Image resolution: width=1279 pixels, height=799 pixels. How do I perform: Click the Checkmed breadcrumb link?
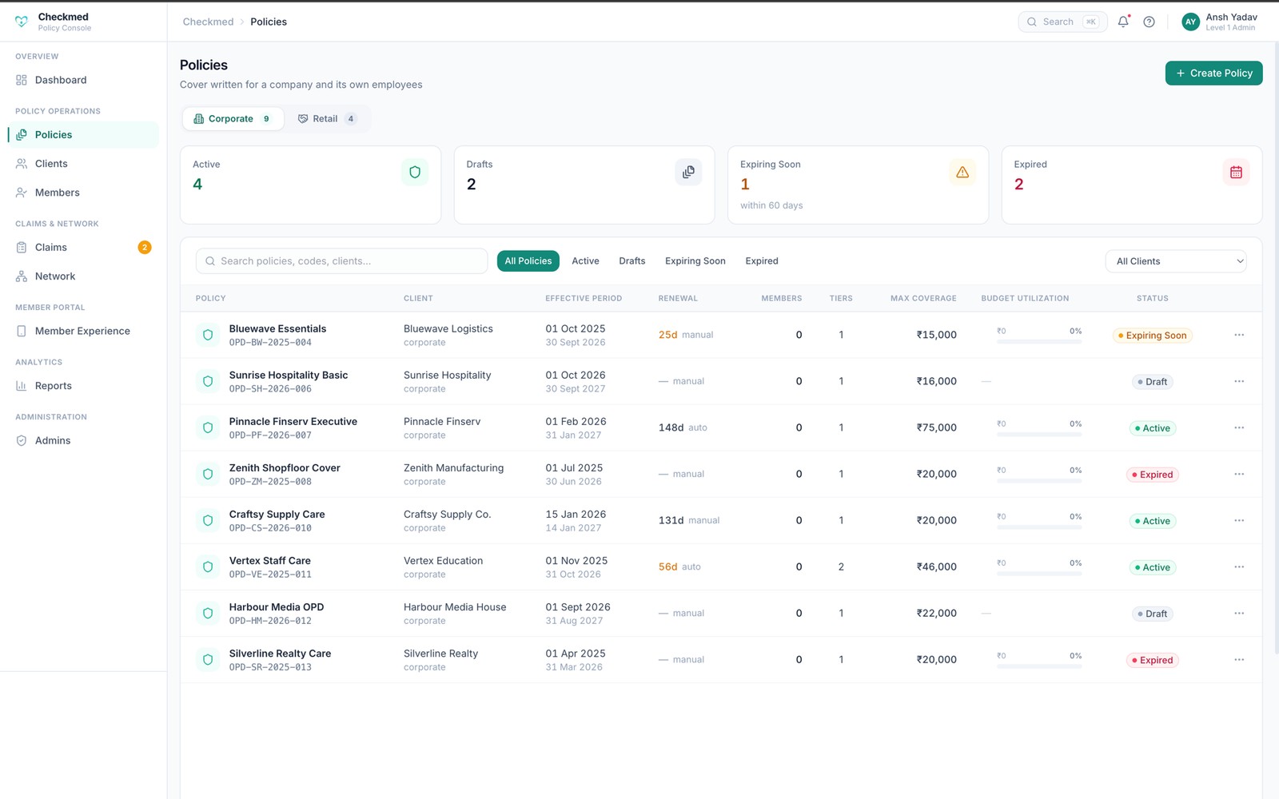coord(208,22)
